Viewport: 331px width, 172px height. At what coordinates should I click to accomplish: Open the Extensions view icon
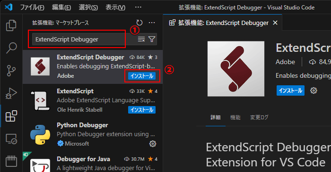11,116
